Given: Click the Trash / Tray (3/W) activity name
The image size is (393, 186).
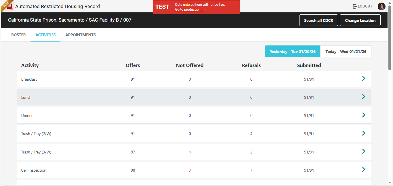Looking at the screenshot, I should [x=36, y=152].
